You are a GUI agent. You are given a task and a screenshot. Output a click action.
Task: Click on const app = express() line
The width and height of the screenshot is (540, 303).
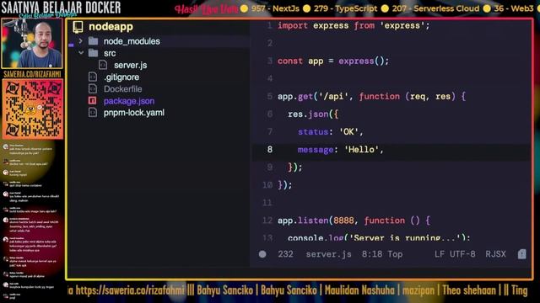tap(333, 61)
